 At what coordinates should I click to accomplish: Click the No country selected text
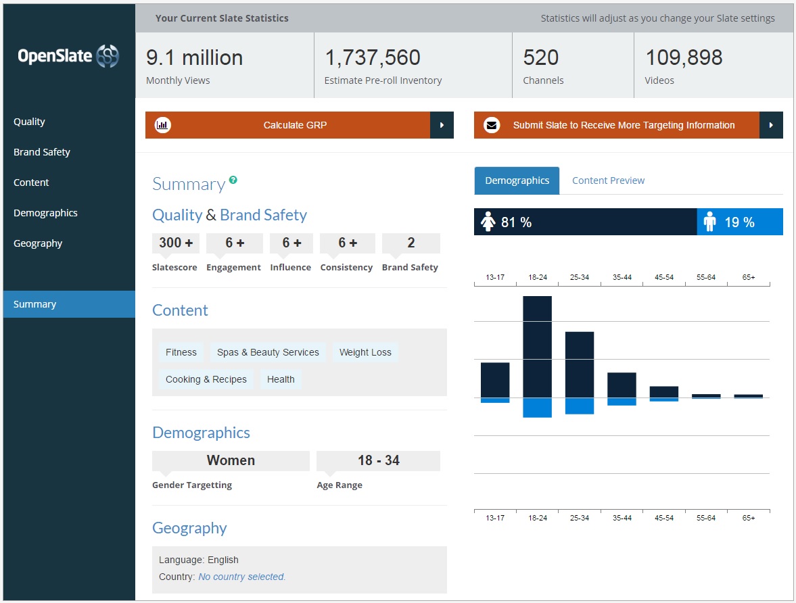[241, 577]
